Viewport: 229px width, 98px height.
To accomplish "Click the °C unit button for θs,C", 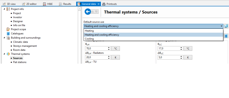I will (188, 48).
